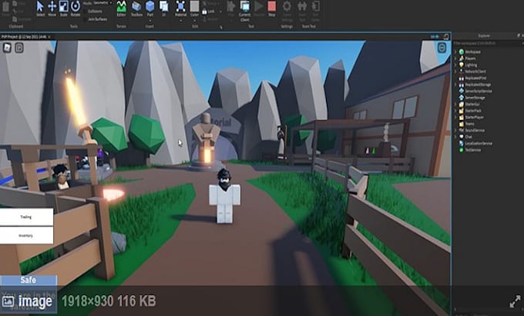Image resolution: width=524 pixels, height=316 pixels.
Task: Activate the Select tool
Action: [40, 8]
